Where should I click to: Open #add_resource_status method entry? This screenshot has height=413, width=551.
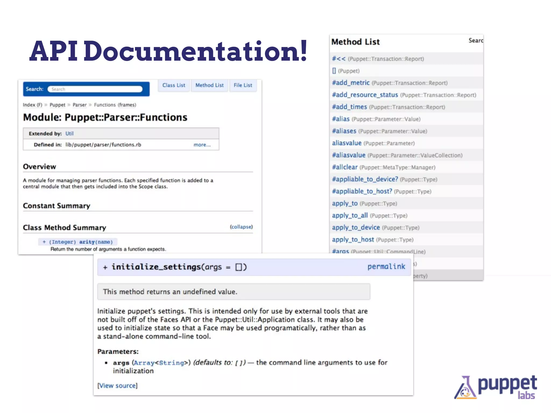pos(365,95)
